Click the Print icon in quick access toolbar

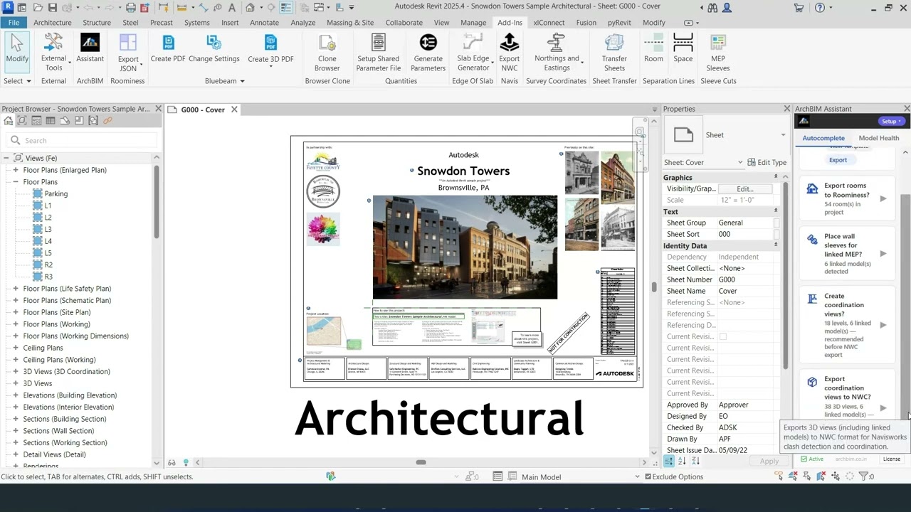pyautogui.click(x=130, y=8)
